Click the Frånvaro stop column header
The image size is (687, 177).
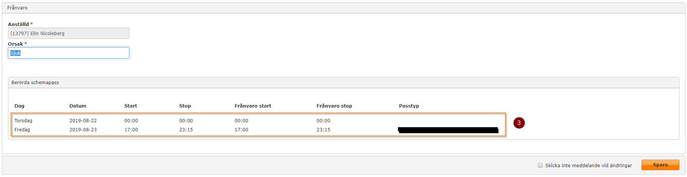[334, 106]
